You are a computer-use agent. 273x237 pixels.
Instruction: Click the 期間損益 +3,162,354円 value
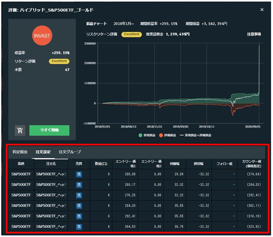pos(214,24)
